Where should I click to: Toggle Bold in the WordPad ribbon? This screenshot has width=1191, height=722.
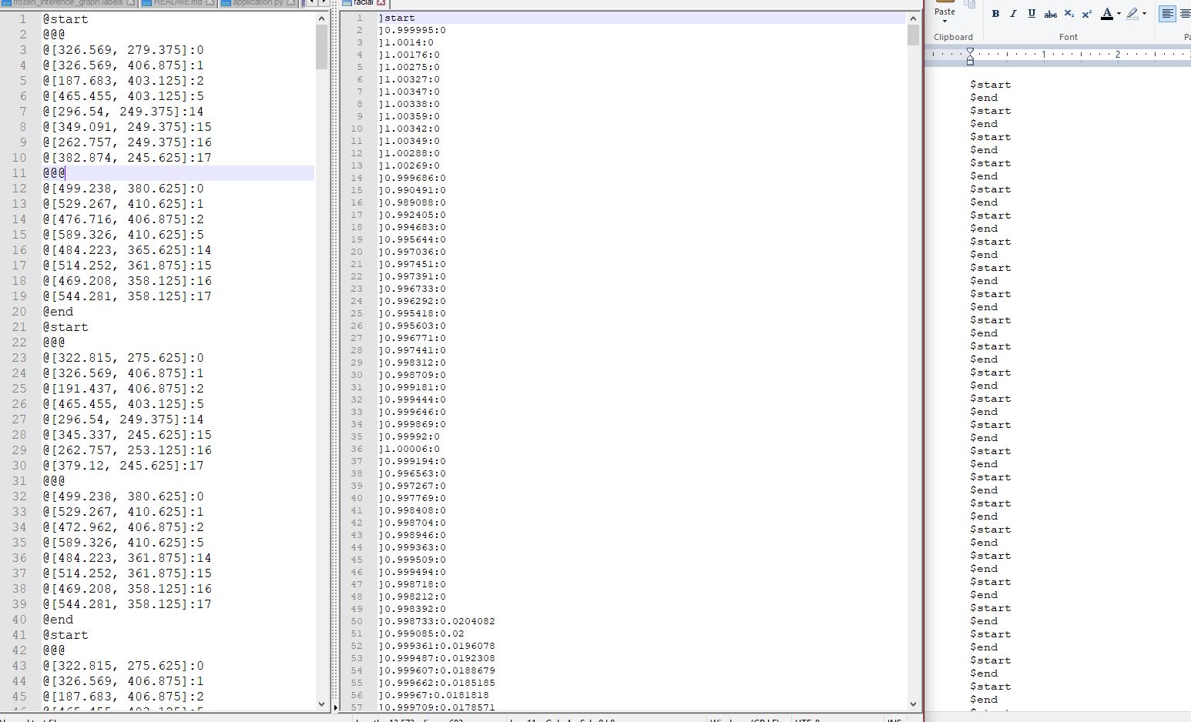coord(995,14)
